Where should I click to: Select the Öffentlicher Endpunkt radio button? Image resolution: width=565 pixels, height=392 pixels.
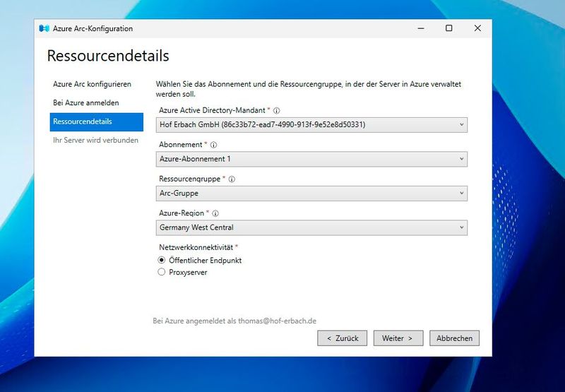pyautogui.click(x=162, y=260)
